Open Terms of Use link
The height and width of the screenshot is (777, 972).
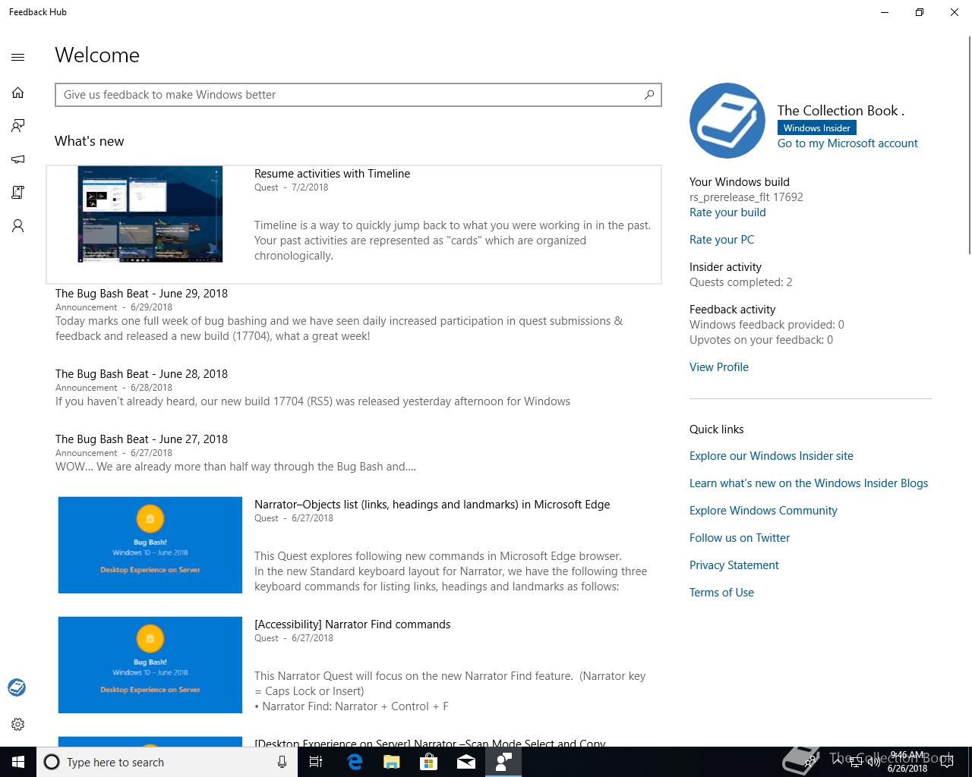(721, 593)
